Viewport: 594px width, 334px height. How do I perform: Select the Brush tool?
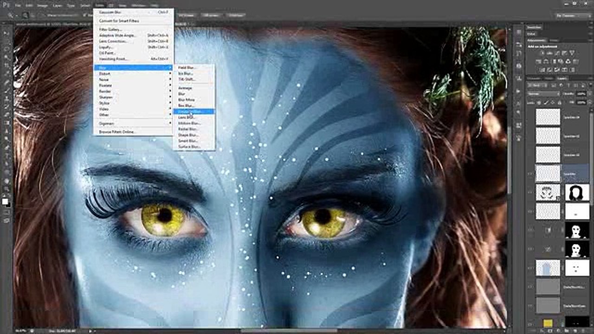pyautogui.click(x=7, y=91)
